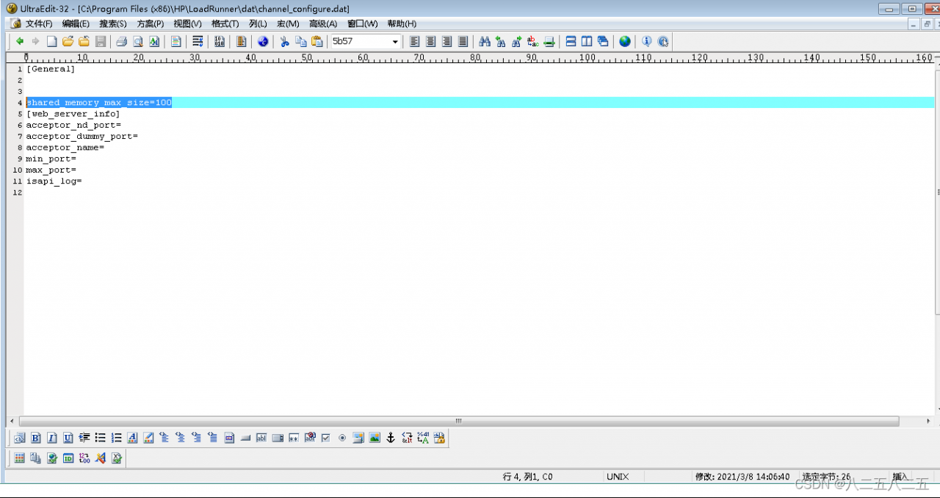
Task: Expand the 5b57 combo box dropdown
Action: (x=395, y=42)
